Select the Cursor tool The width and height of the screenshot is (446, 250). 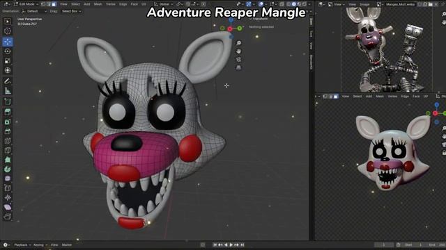point(8,31)
